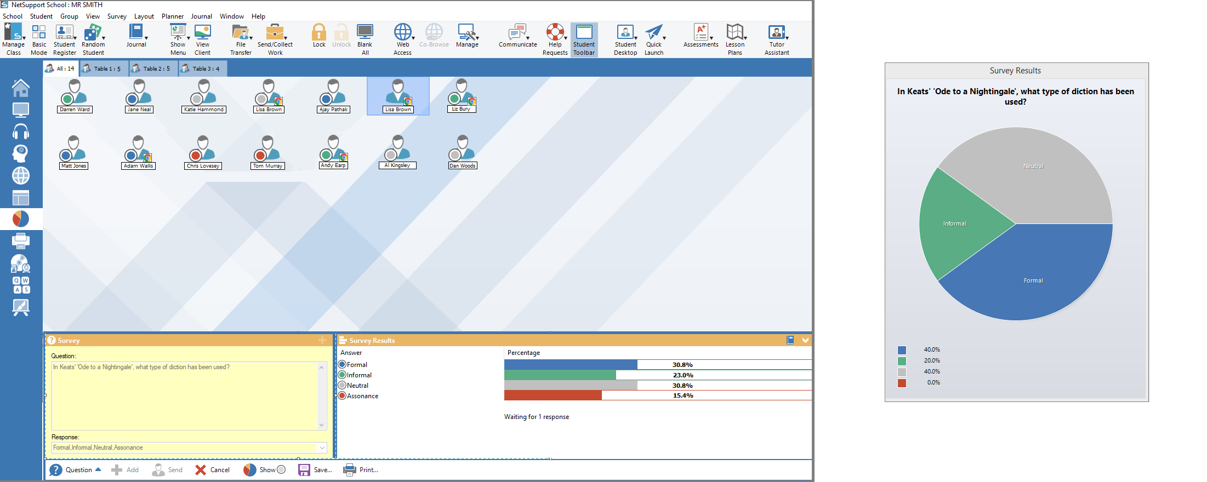Open the Tutor Assistant icon
This screenshot has height=482, width=1207.
coord(776,33)
